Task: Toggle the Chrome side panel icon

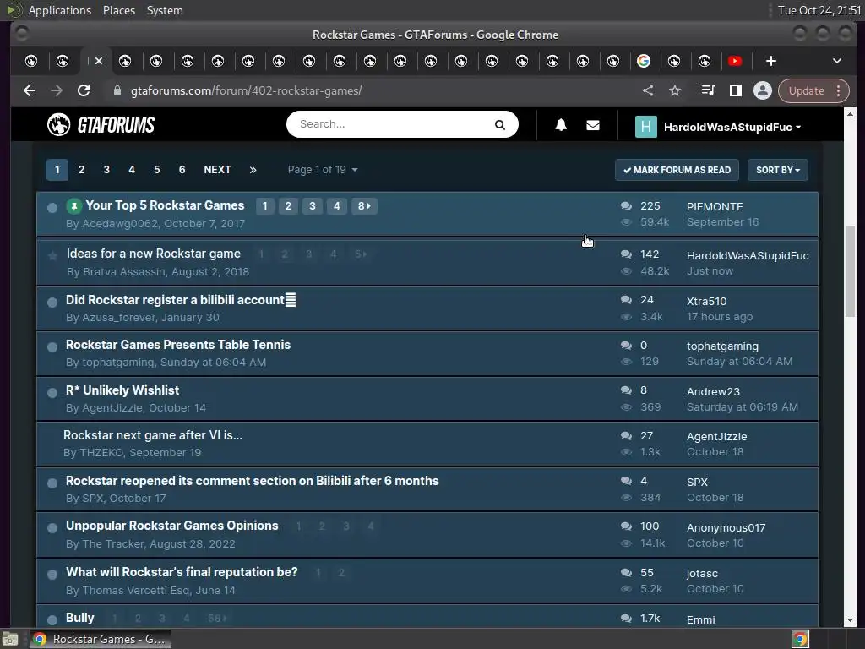Action: coord(736,90)
